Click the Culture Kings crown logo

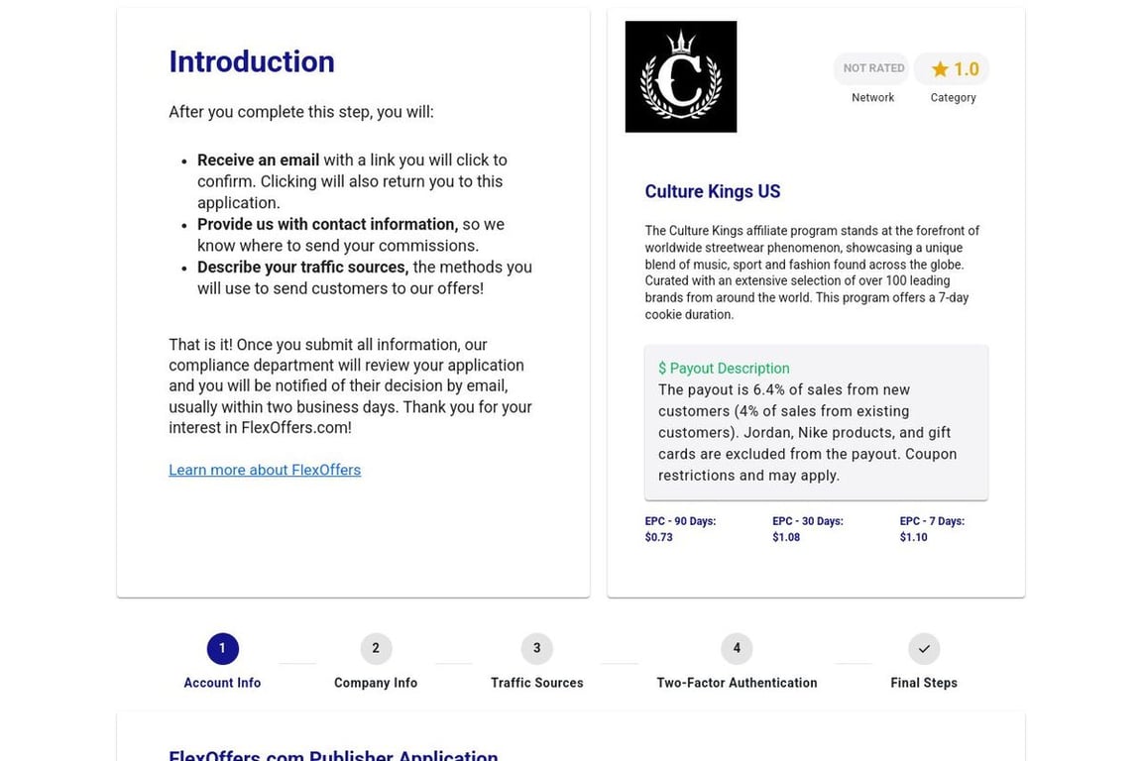(681, 76)
